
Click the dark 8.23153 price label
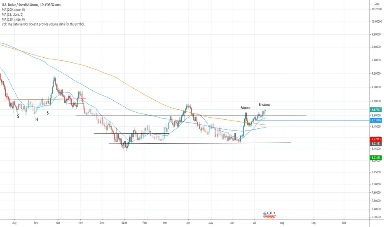(375, 144)
